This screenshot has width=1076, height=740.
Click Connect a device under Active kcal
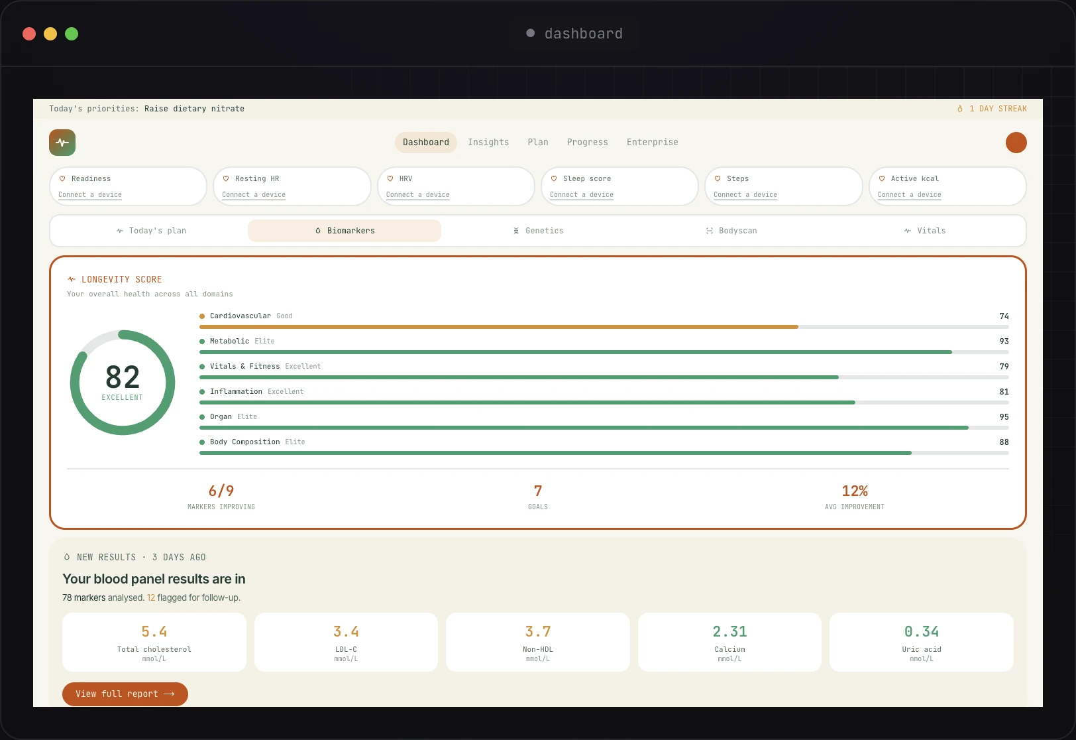(x=910, y=195)
